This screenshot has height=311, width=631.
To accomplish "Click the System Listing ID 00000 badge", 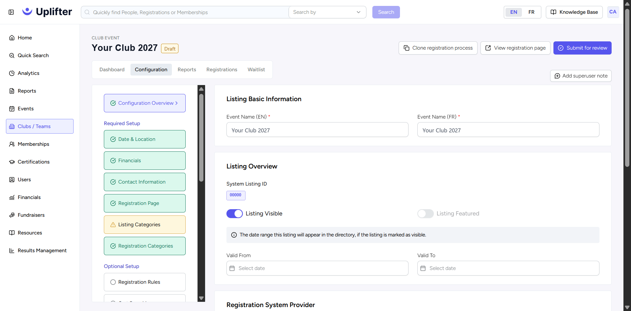I will pyautogui.click(x=236, y=195).
